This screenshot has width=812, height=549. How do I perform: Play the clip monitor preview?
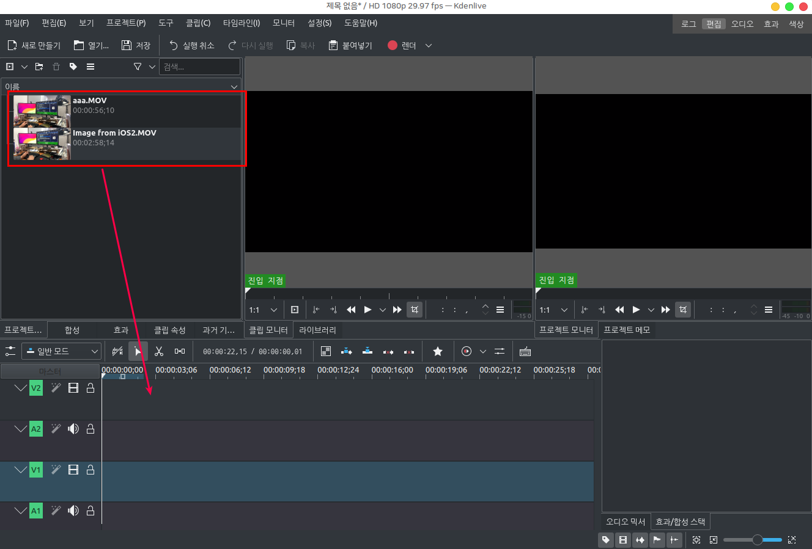pyautogui.click(x=367, y=310)
